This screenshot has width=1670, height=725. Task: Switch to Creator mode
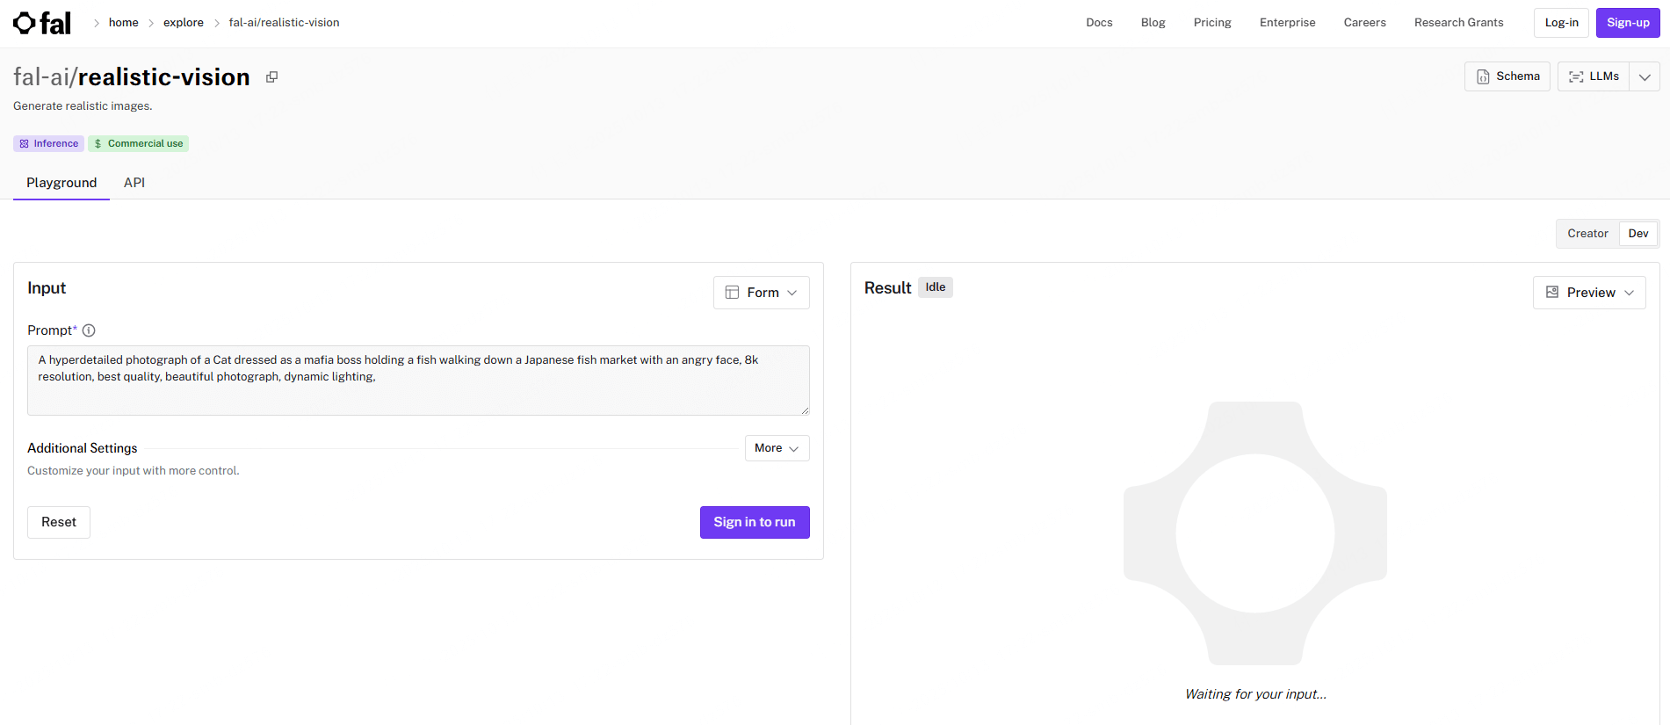1587,234
